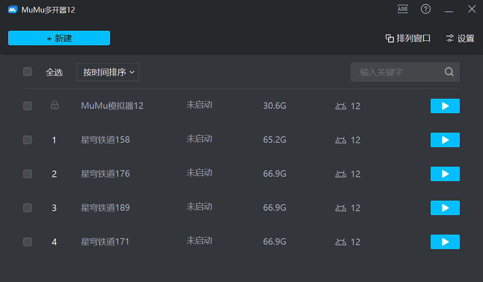Open the help question mark icon
The width and height of the screenshot is (483, 282).
coord(426,9)
